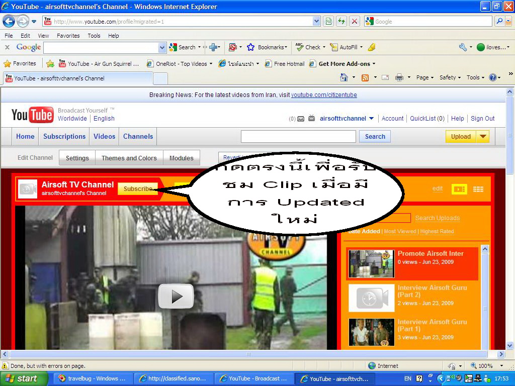Go to YouTube Channels tab
The image size is (515, 386).
click(138, 137)
